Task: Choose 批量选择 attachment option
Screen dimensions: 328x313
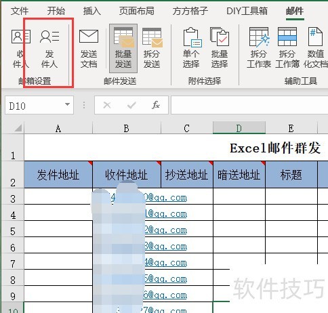Action: click(x=220, y=48)
